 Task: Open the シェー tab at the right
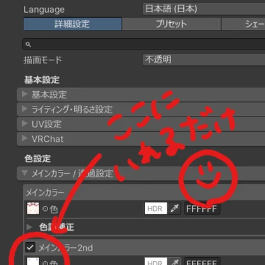coord(243,24)
